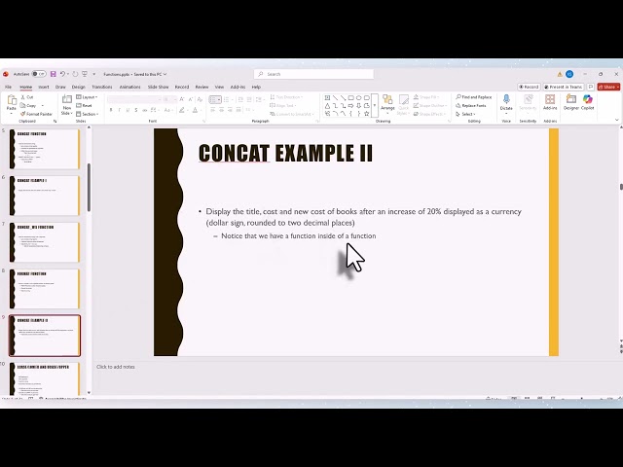
Task: Toggle the AutoSave switch
Action: click(x=39, y=74)
